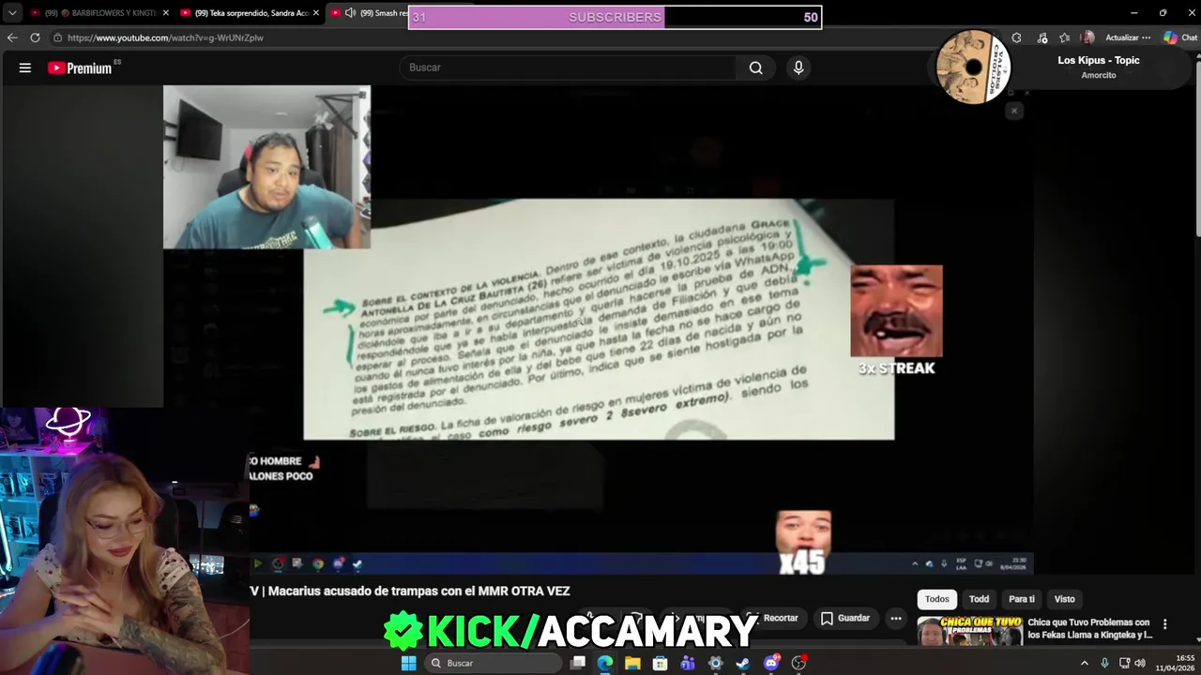Viewport: 1201px width, 675px height.
Task: Click the Actualizar update button
Action: [x=1121, y=37]
